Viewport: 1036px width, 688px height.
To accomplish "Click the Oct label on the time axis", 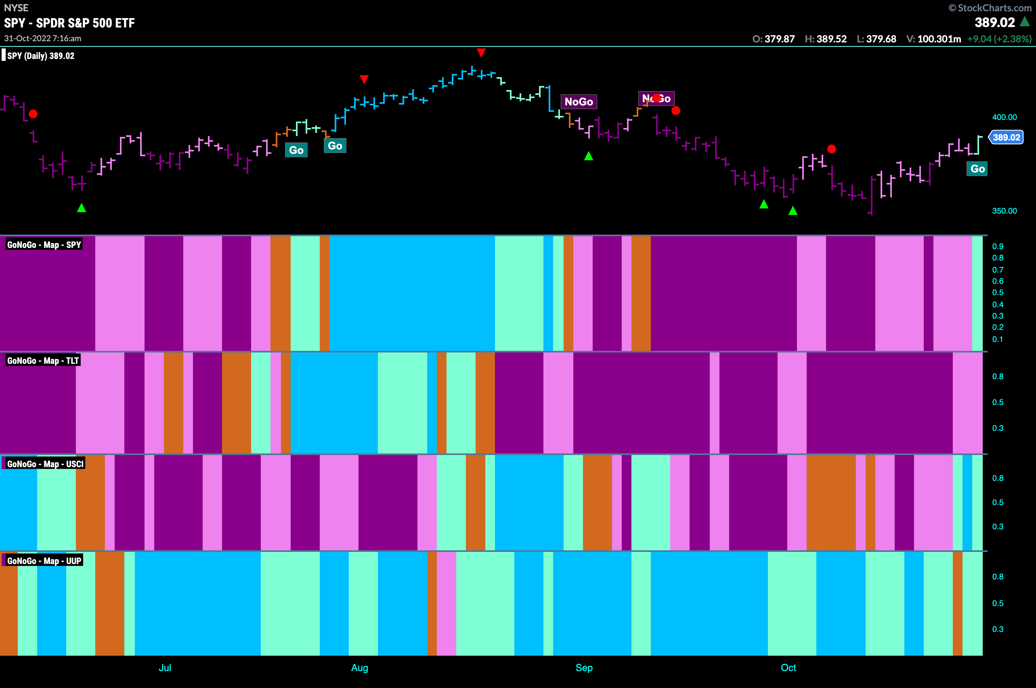I will click(788, 668).
